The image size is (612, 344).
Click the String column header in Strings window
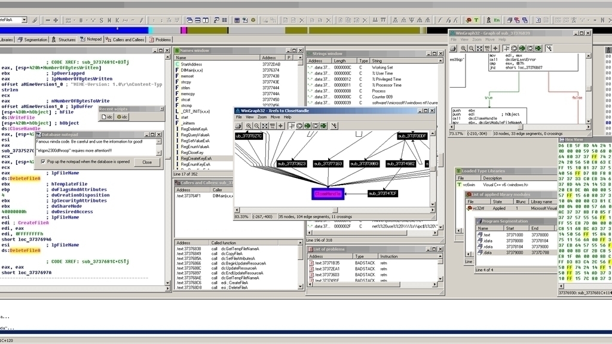[x=403, y=61]
